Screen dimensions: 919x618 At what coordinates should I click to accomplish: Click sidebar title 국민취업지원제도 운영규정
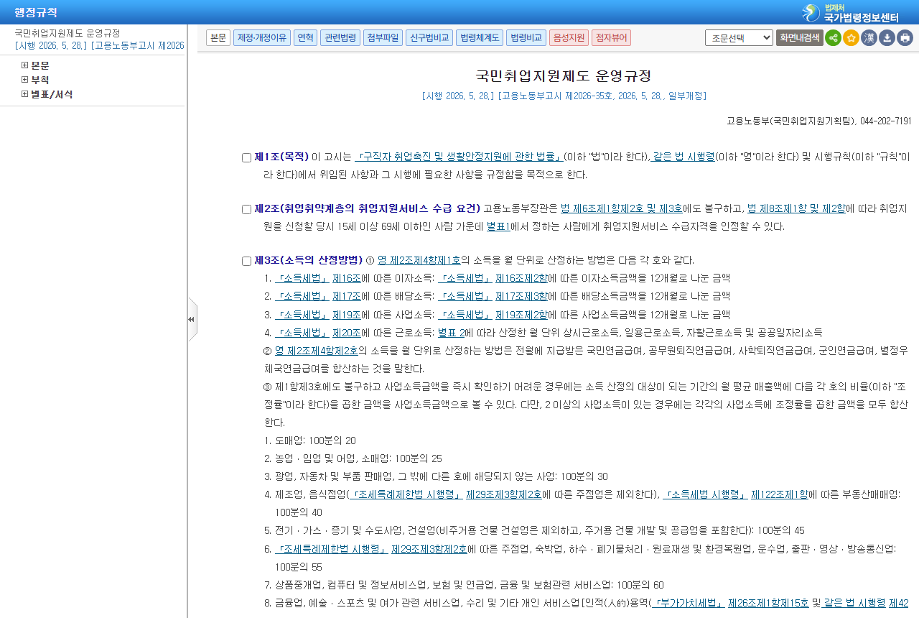67,33
